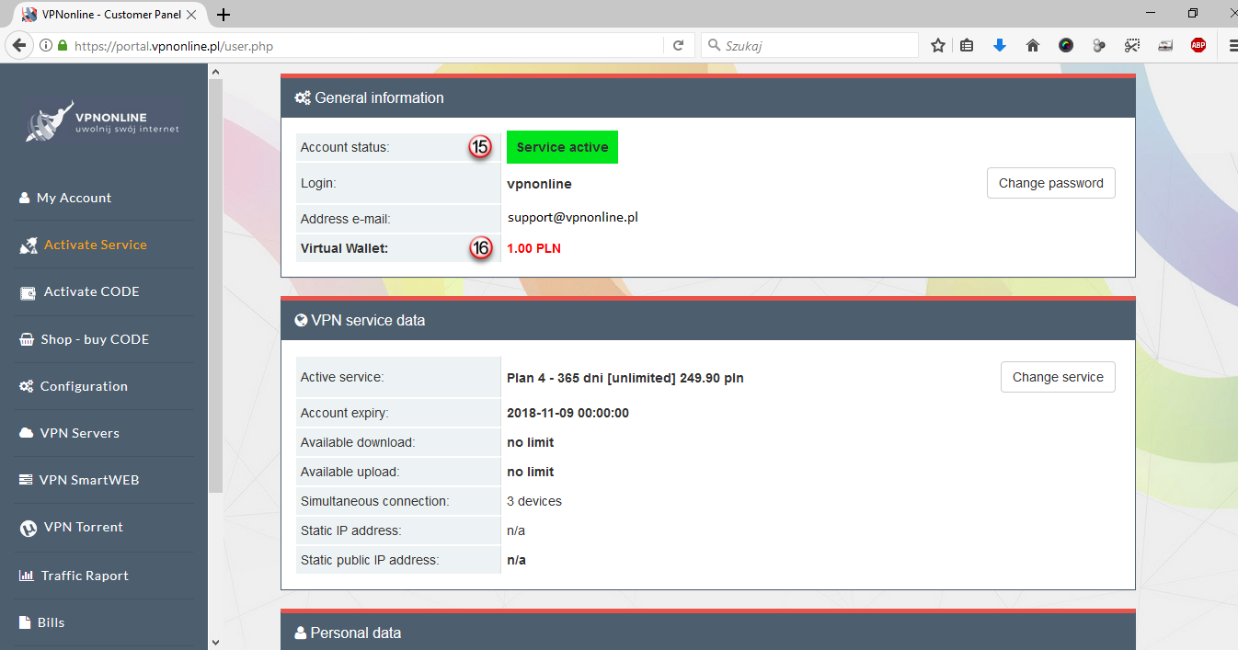Reload the page with the refresh icon

679,45
